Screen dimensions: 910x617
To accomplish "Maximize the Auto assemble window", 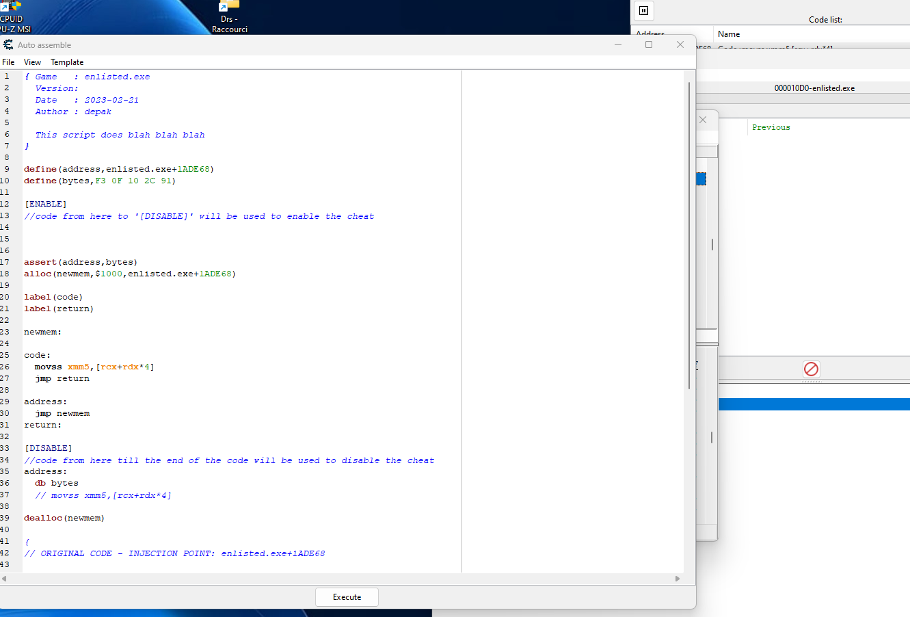I will point(649,45).
